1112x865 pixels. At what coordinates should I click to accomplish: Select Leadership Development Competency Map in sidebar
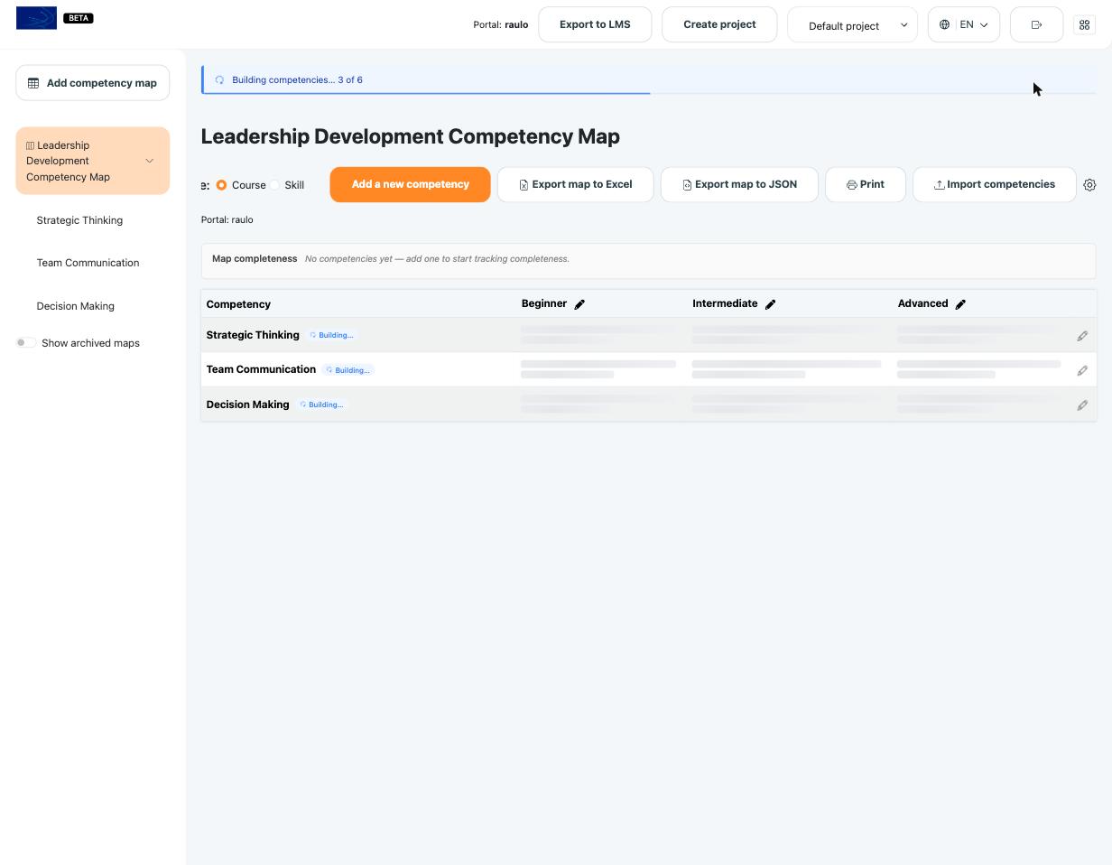(x=92, y=161)
